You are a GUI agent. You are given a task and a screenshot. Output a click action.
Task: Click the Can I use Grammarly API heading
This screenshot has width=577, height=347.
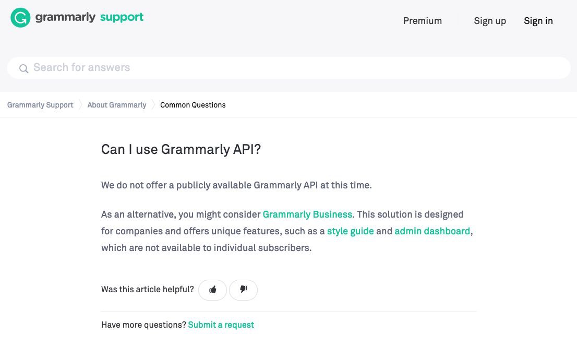pos(181,150)
